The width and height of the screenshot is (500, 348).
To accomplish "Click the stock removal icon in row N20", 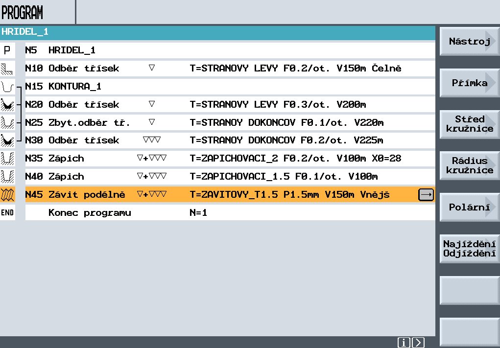I will tap(7, 105).
